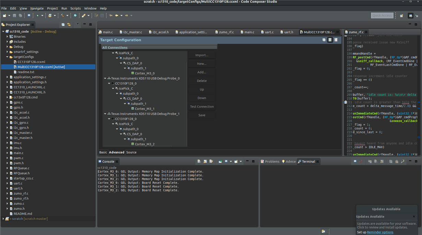The width and height of the screenshot is (422, 235).
Task: Collapse the XDS110 USB Debug Probe_1 node
Action: [x=105, y=114]
